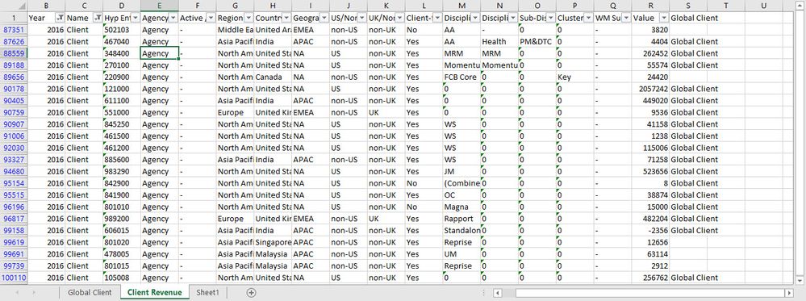Screen dimensions: 806x301
Task: Select the Magna discipline cell
Action: coord(462,207)
